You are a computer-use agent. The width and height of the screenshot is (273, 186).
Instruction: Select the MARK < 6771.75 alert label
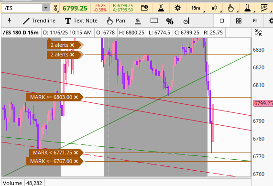(x=53, y=153)
